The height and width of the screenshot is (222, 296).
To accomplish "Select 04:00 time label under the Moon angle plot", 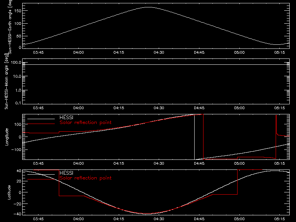I will [x=78, y=108].
